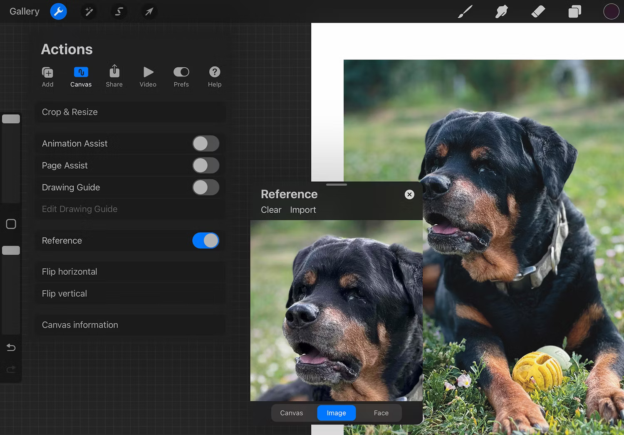Screen dimensions: 624x435
Task: Open Share export options
Action: [x=114, y=77]
